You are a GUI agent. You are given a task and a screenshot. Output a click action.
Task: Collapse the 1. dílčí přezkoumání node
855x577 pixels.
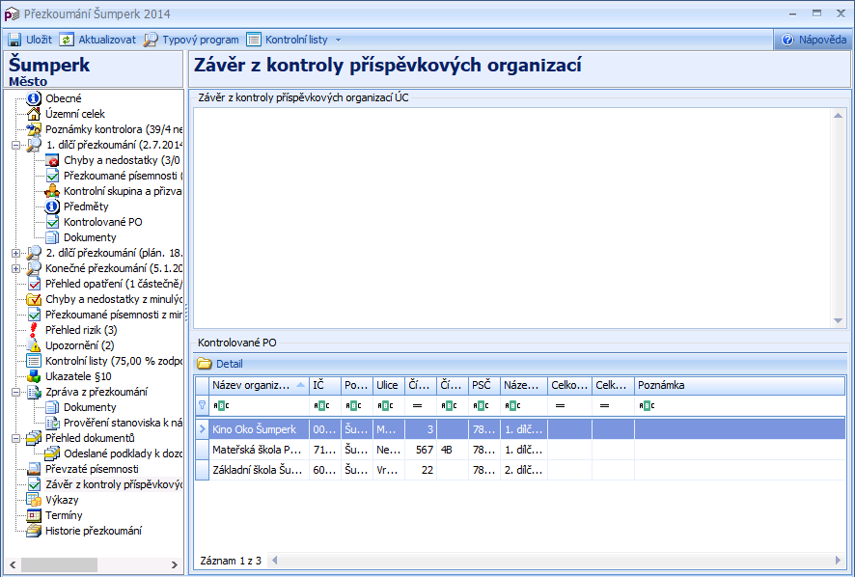point(15,145)
